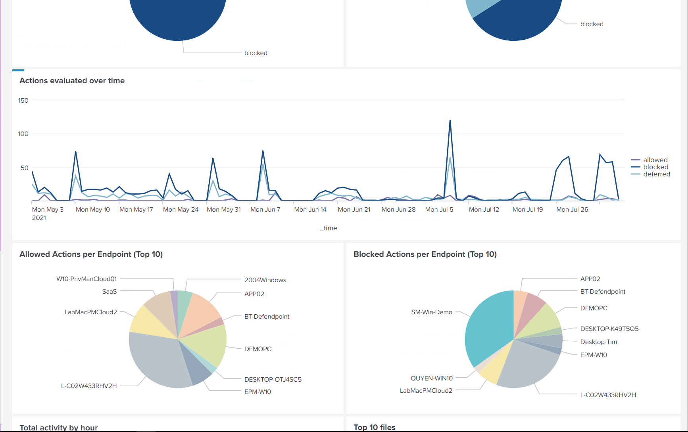688x432 pixels.
Task: Click the 'blocked' label on the top-right pie chart
Action: pyautogui.click(x=592, y=24)
